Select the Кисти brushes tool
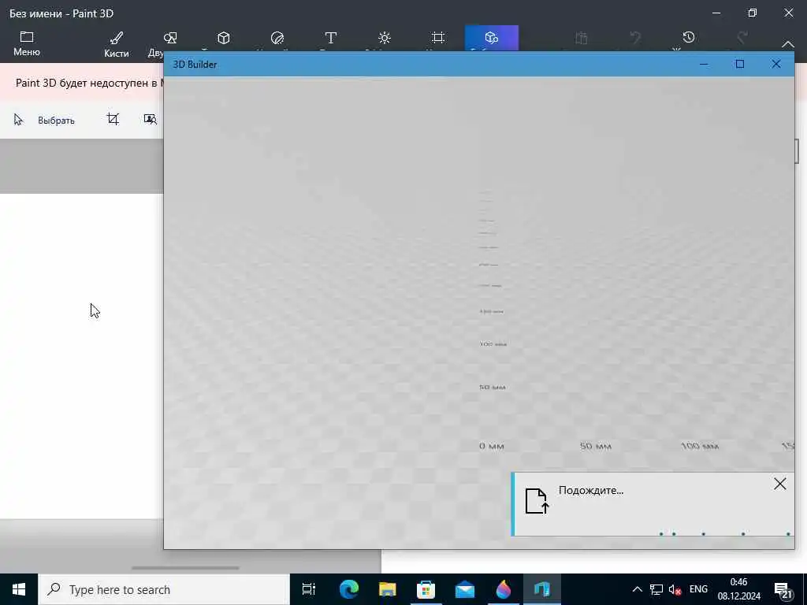This screenshot has width=807, height=605. 117,44
